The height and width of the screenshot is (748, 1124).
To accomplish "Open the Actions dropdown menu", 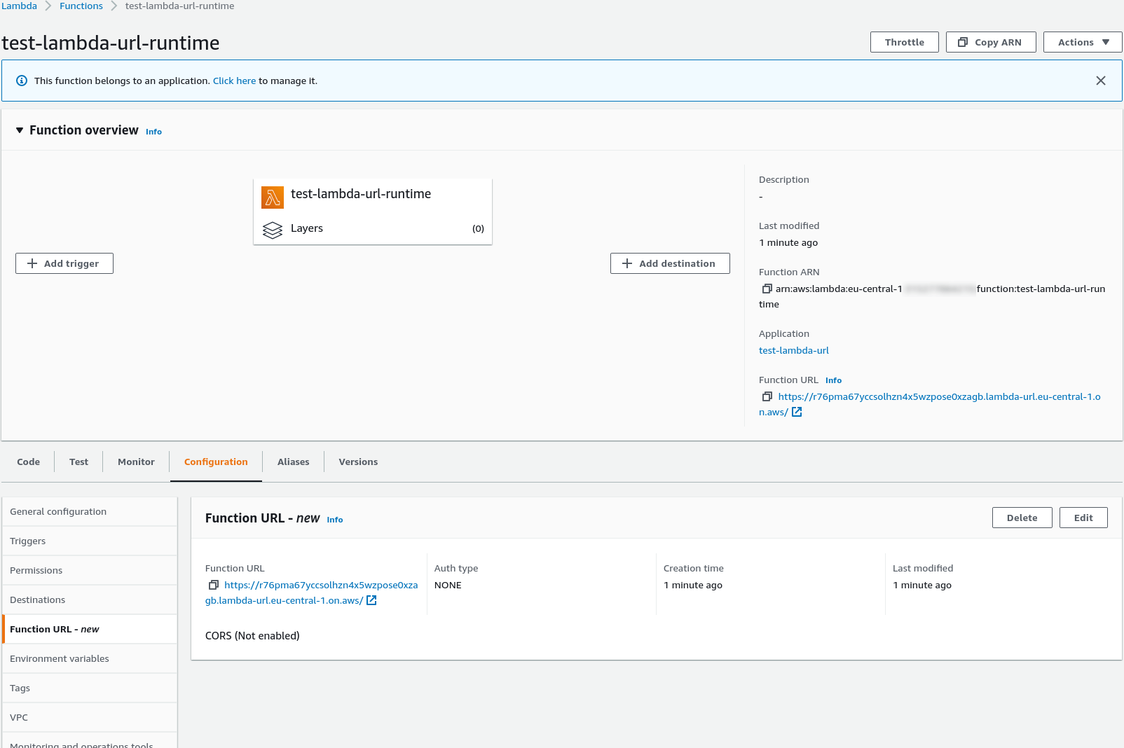I will [x=1083, y=42].
